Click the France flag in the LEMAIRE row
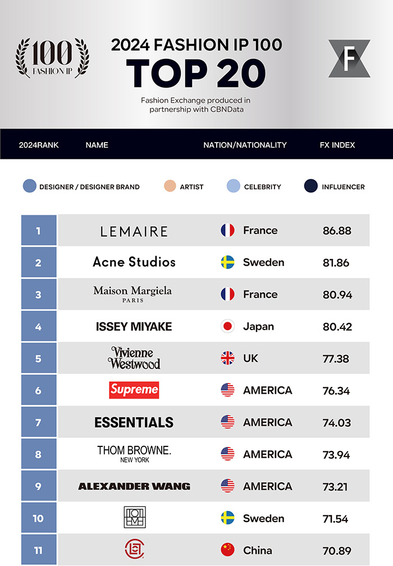 pyautogui.click(x=227, y=230)
